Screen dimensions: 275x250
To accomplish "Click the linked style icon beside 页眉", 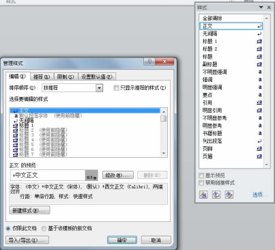I will pyautogui.click(x=259, y=156).
